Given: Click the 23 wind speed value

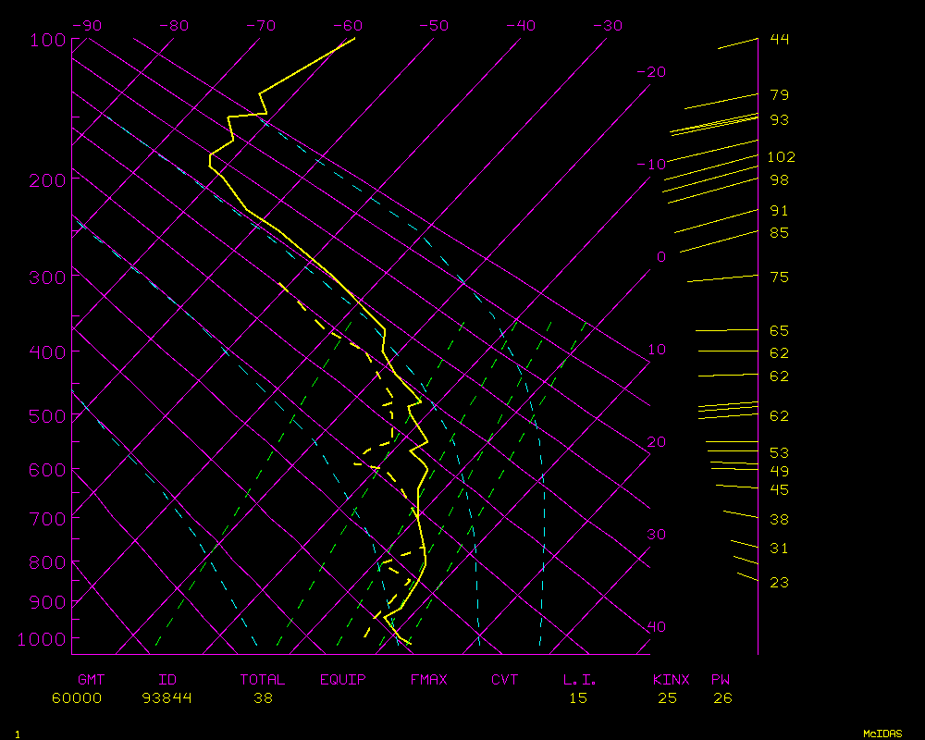Looking at the screenshot, I should coord(779,583).
